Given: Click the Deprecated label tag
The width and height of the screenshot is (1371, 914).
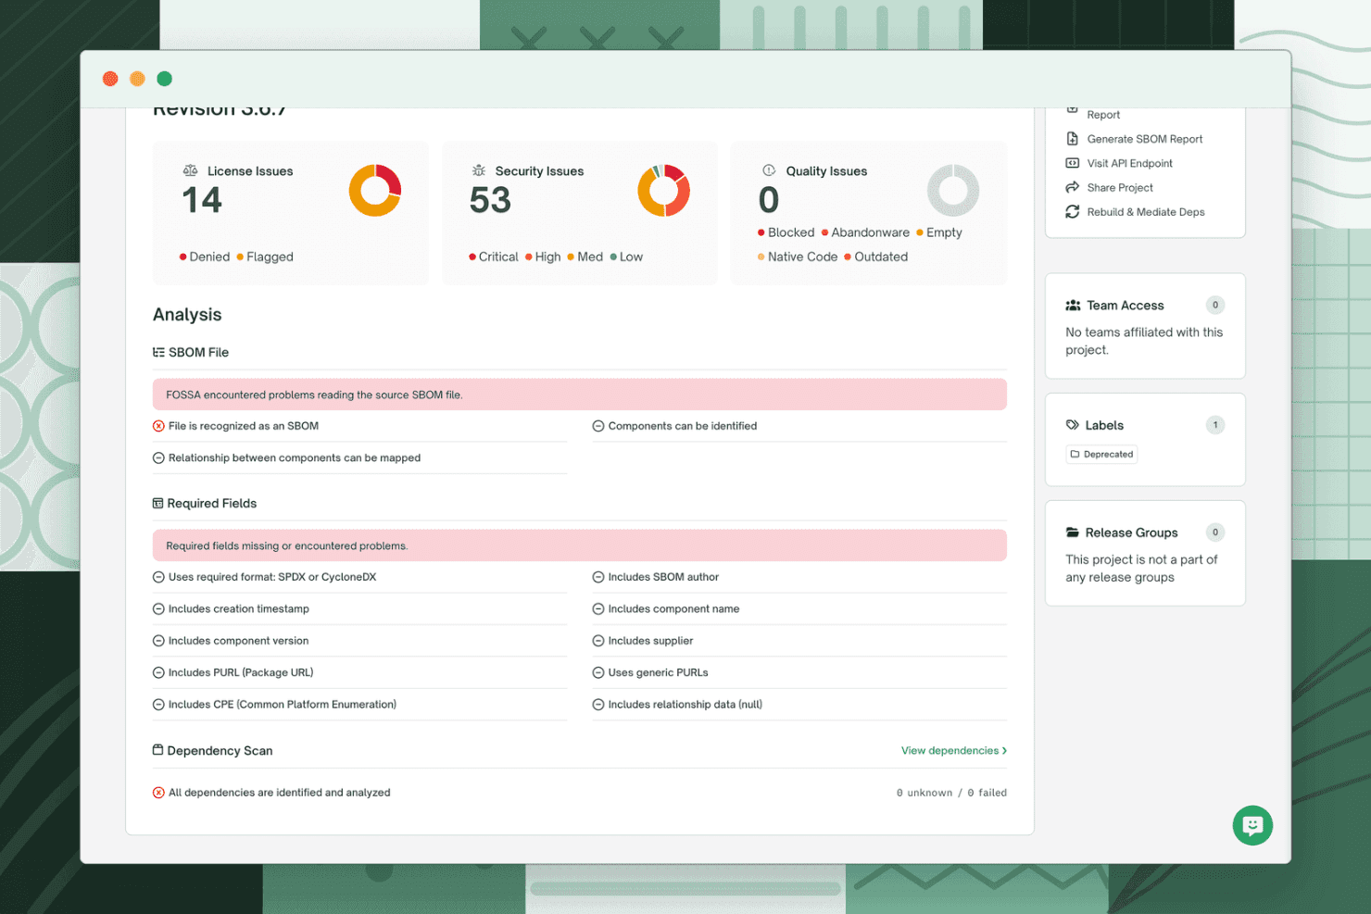Looking at the screenshot, I should pos(1101,454).
